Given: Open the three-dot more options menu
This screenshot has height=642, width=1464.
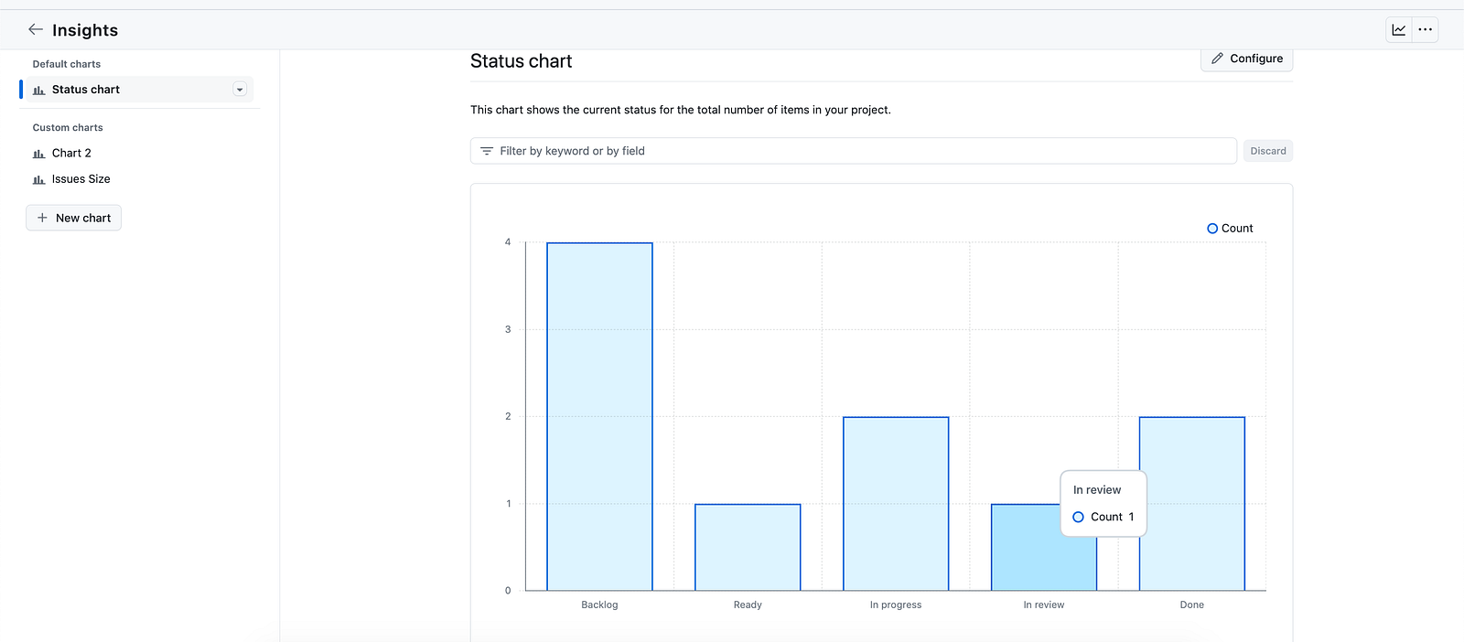Looking at the screenshot, I should (x=1426, y=29).
